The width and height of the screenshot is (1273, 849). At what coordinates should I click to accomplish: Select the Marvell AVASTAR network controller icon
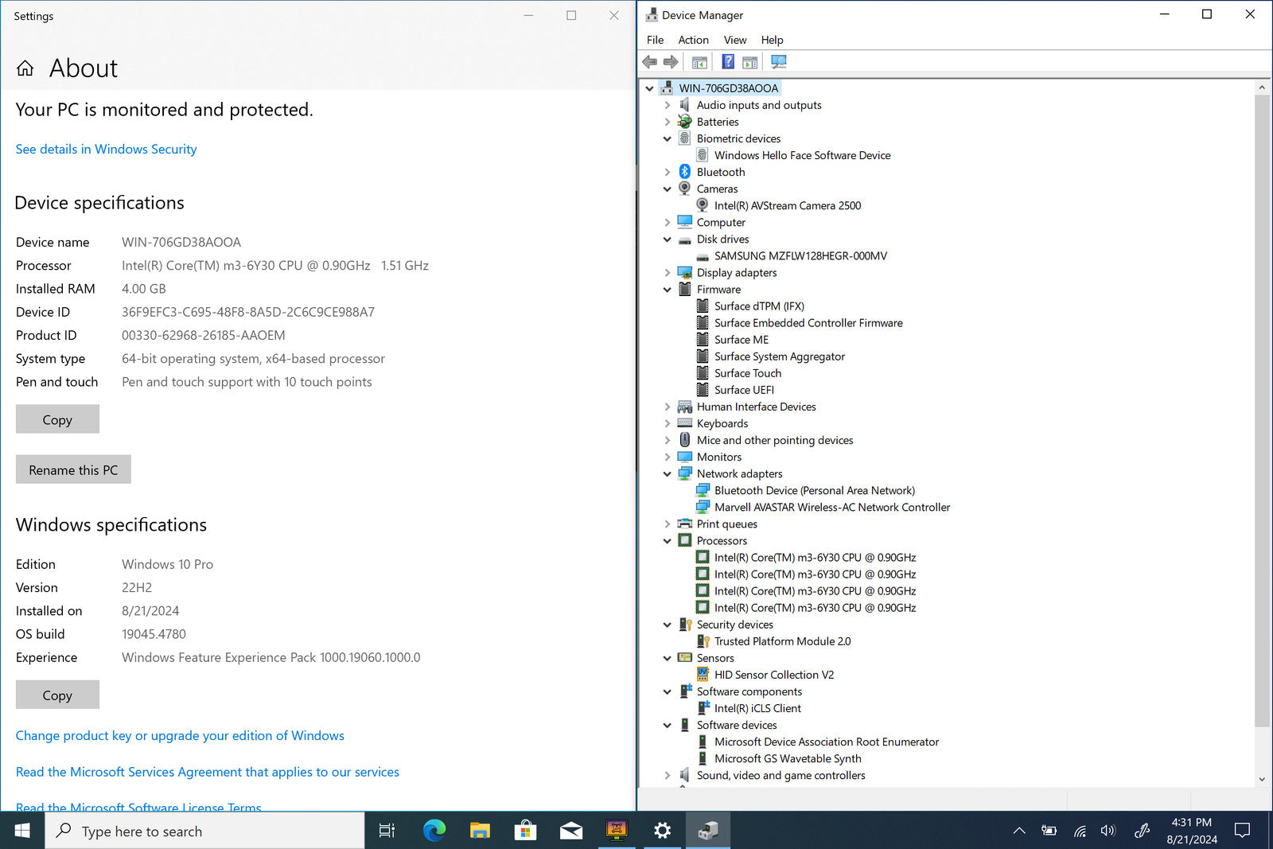[x=703, y=508]
